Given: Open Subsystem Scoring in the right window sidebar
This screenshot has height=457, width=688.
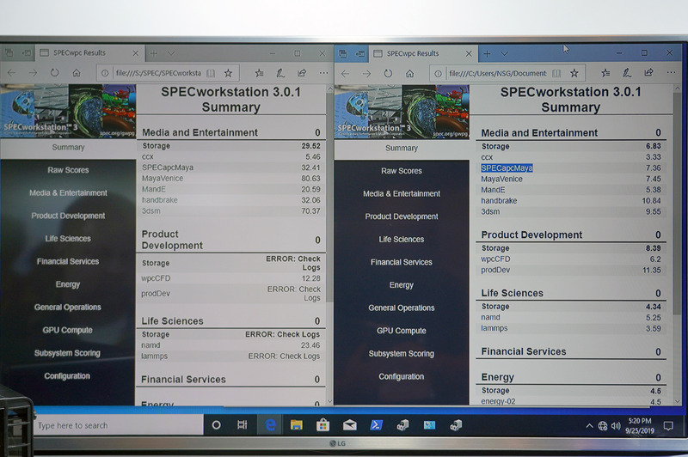Looking at the screenshot, I should (402, 353).
